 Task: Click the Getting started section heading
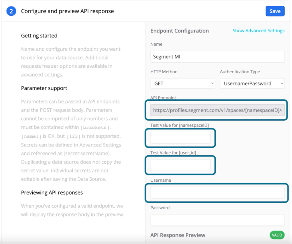pyautogui.click(x=39, y=36)
